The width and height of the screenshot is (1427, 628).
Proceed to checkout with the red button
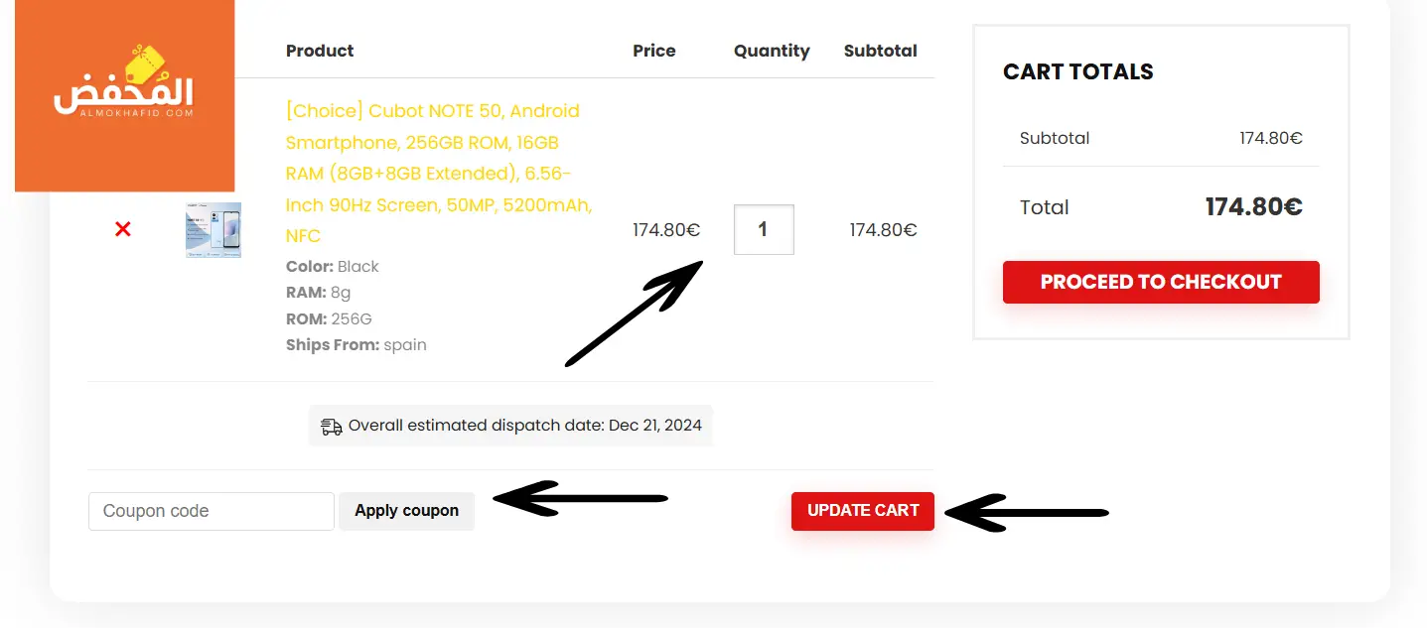coord(1161,282)
